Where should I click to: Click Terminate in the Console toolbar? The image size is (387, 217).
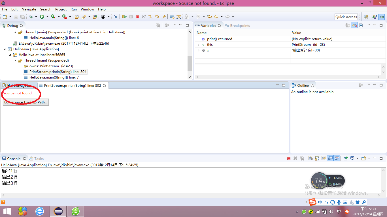click(289, 159)
